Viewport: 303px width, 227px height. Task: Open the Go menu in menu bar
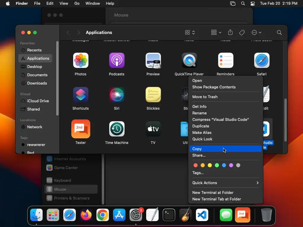click(x=77, y=4)
